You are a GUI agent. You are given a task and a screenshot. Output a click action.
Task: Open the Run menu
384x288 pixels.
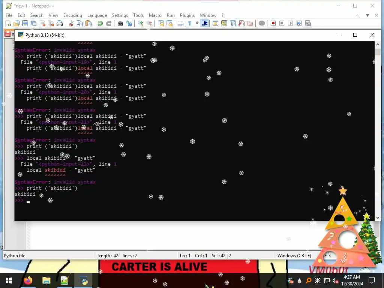(171, 15)
